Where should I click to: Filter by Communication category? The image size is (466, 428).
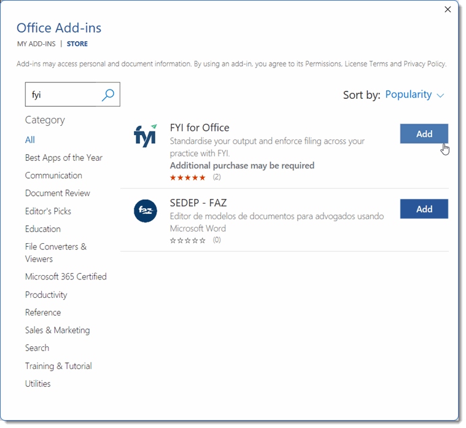[53, 176]
